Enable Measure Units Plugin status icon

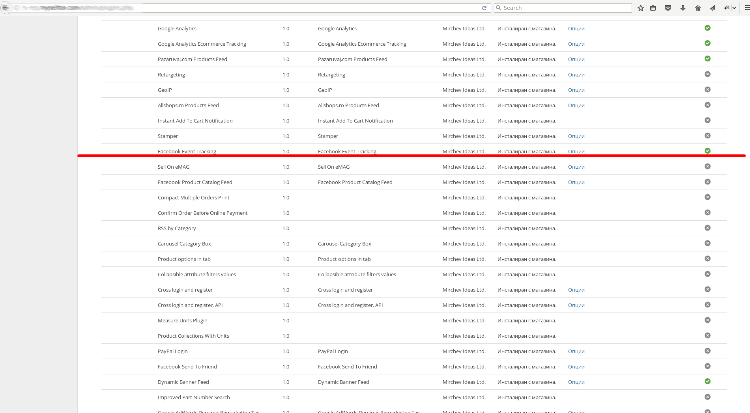pos(707,320)
